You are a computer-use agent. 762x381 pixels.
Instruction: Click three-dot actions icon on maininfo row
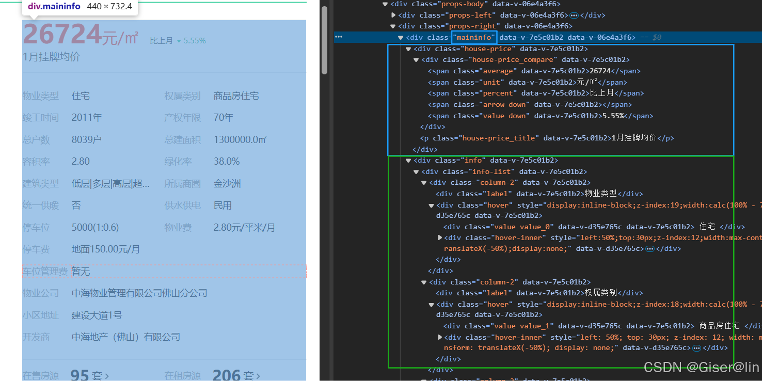pyautogui.click(x=339, y=37)
